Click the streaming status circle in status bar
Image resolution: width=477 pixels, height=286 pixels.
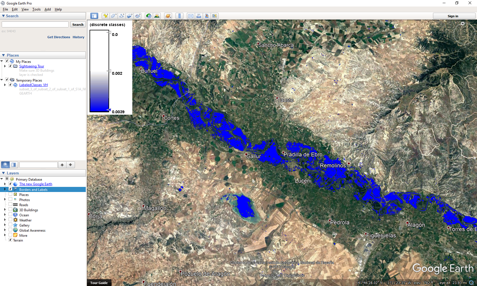(472, 283)
